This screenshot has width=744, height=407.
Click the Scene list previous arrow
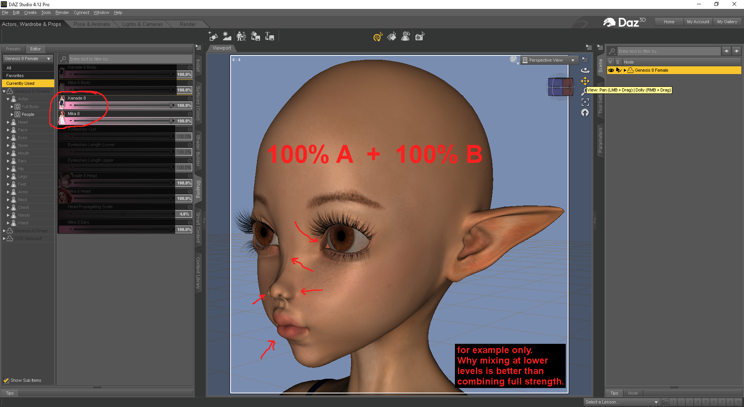pyautogui.click(x=727, y=51)
